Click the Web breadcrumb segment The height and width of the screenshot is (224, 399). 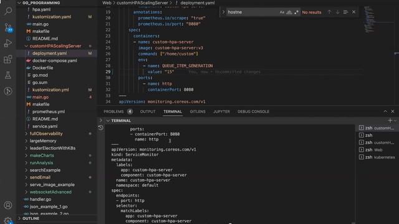tap(107, 2)
